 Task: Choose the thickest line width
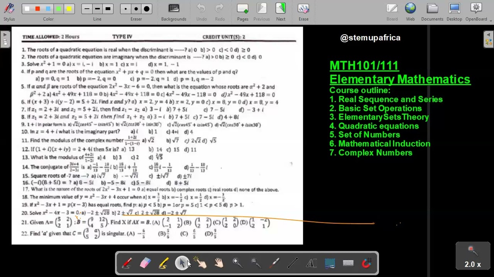[108, 9]
